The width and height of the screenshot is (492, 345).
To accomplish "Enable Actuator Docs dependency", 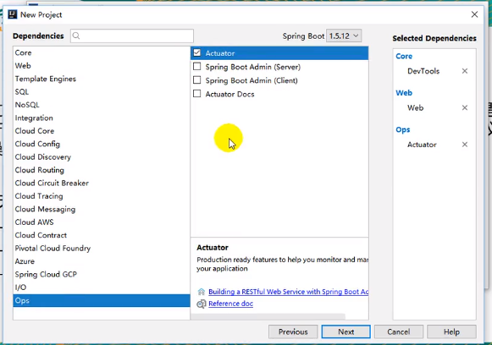I will coord(197,94).
